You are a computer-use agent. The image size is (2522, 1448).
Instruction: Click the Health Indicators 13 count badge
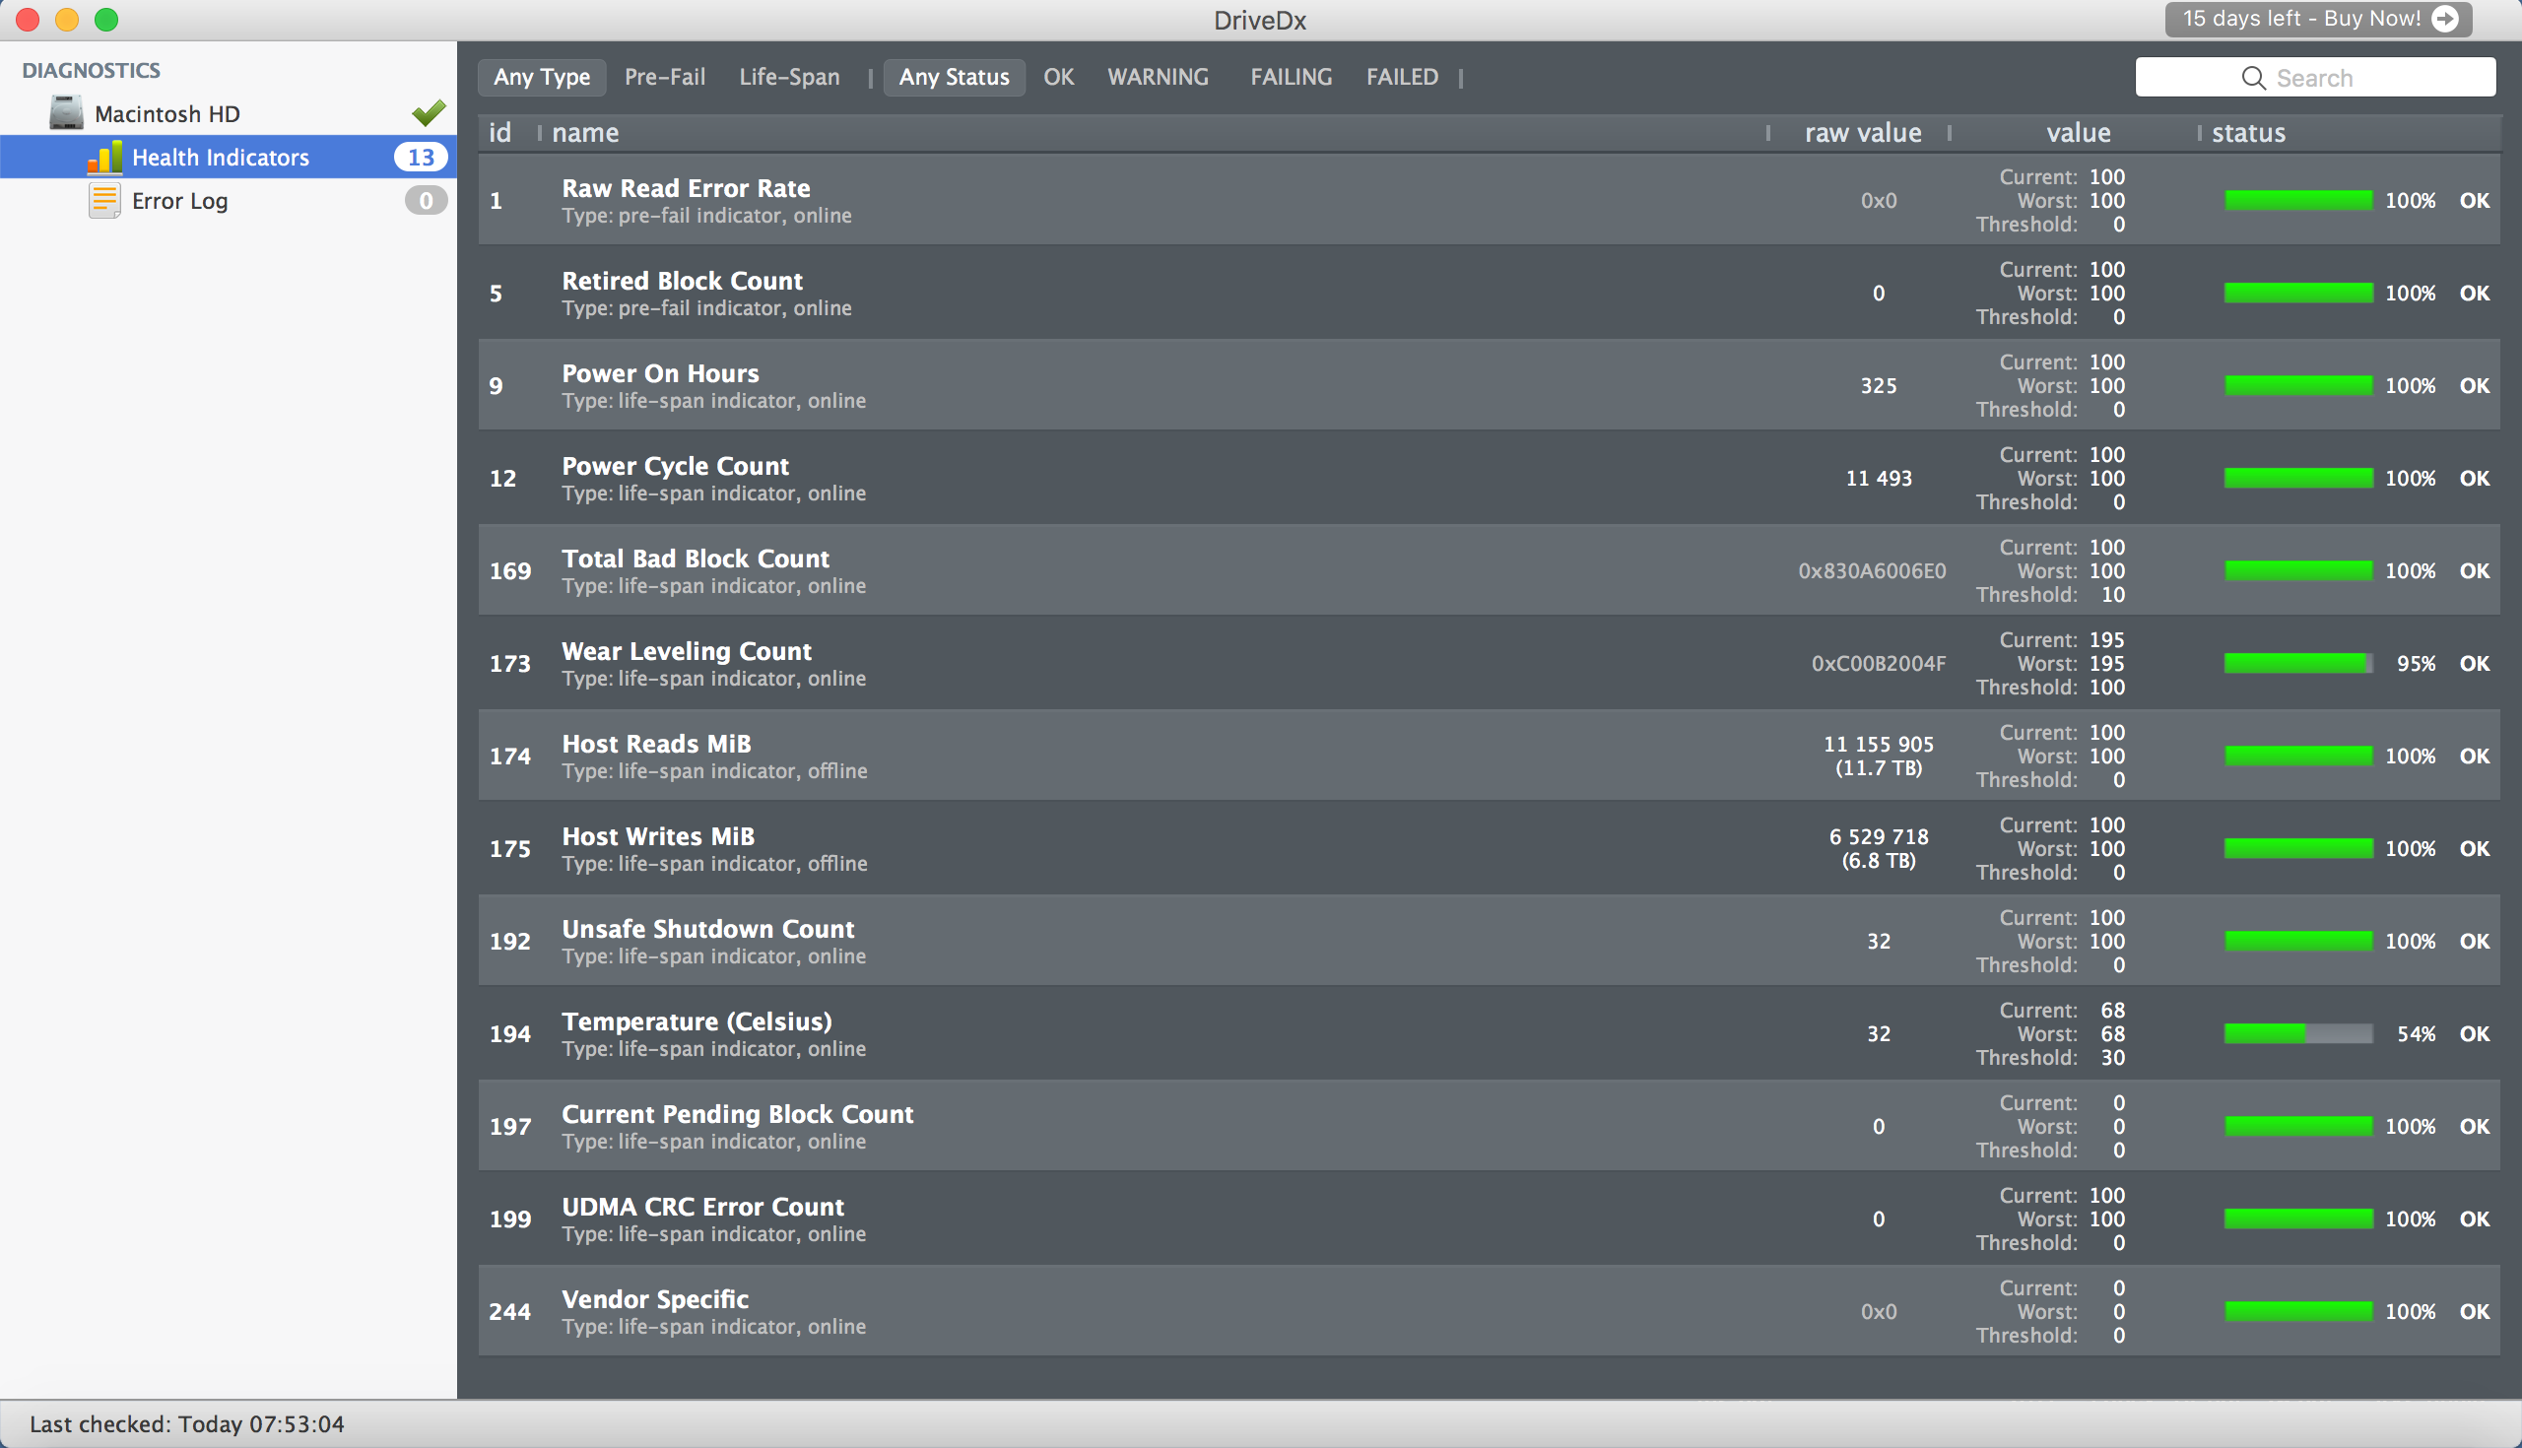[421, 158]
